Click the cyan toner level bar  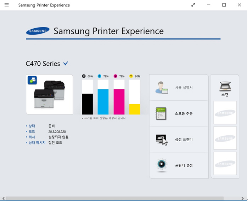(103, 97)
